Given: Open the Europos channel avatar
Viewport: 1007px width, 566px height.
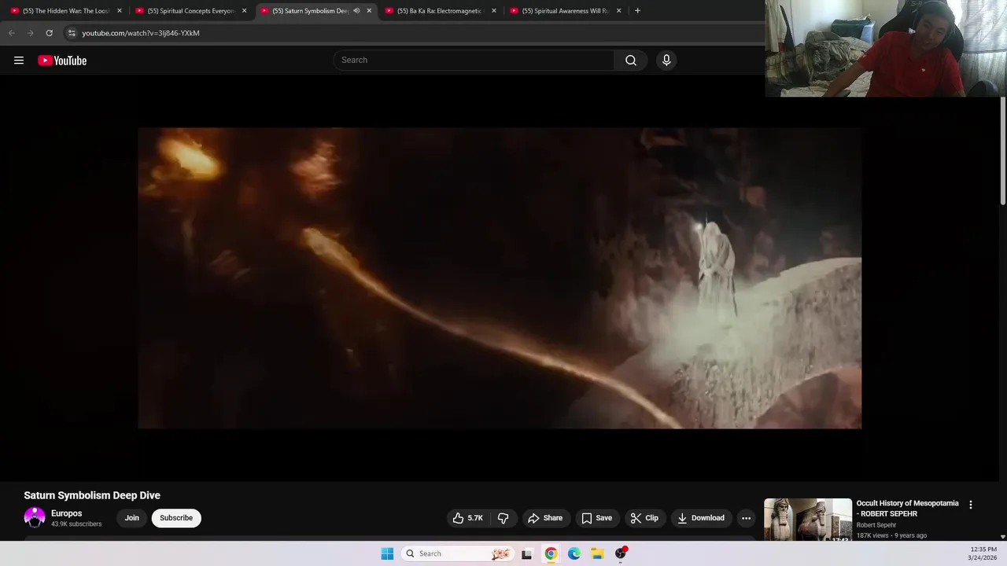Looking at the screenshot, I should click(x=35, y=517).
